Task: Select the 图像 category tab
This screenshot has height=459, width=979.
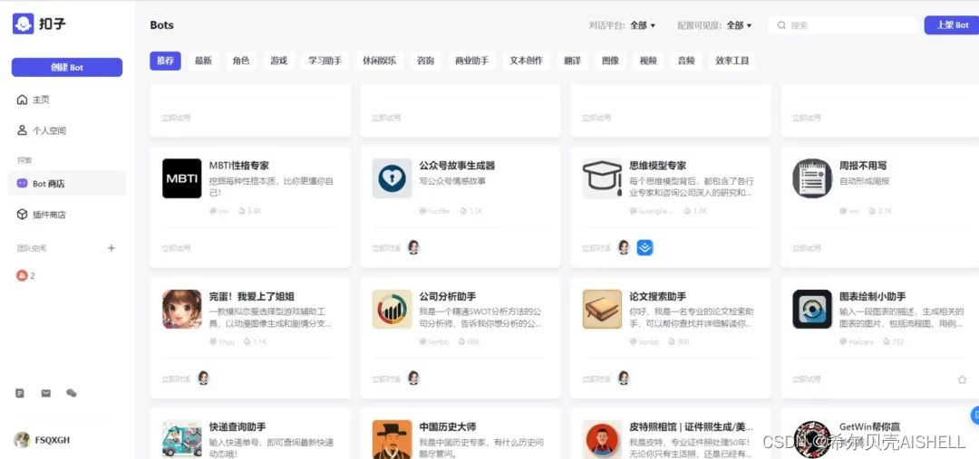Action: [x=611, y=62]
